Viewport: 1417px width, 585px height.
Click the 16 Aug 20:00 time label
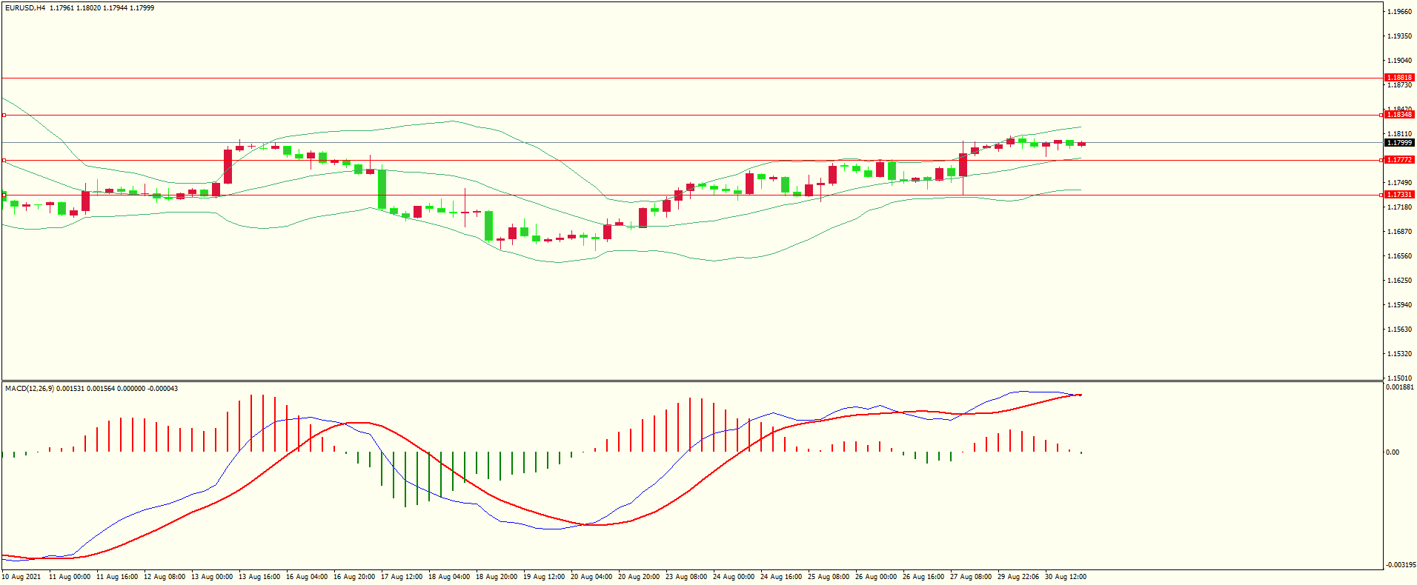coord(354,577)
